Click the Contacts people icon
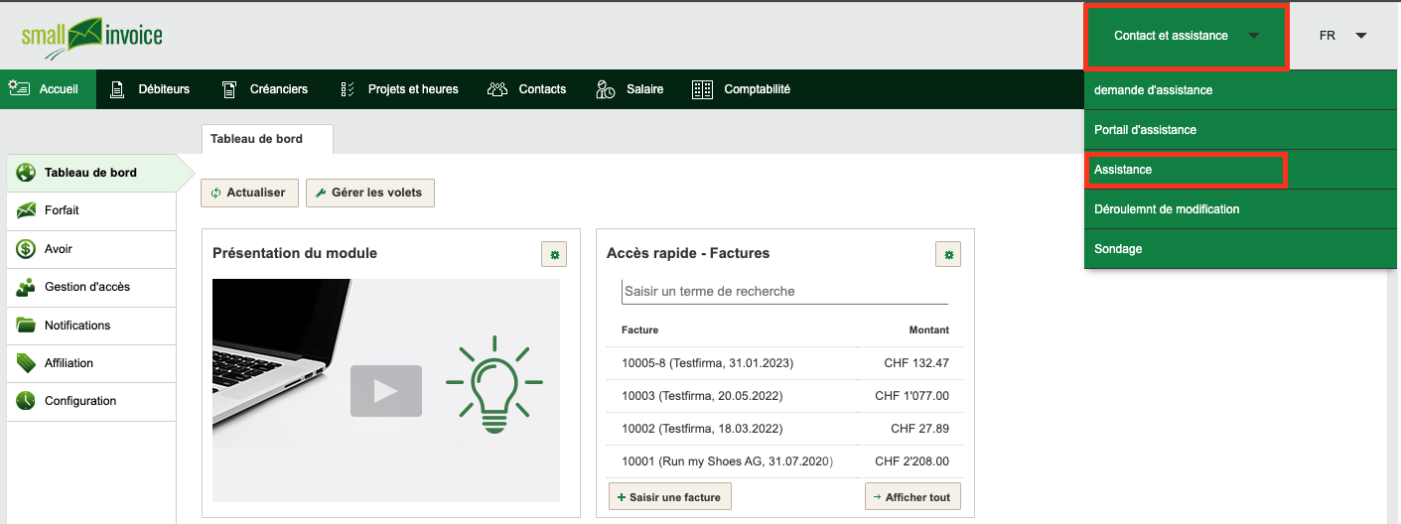This screenshot has height=524, width=1401. (497, 89)
